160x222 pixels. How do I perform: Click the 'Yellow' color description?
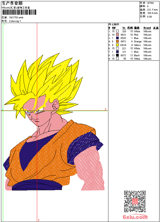point(137,45)
